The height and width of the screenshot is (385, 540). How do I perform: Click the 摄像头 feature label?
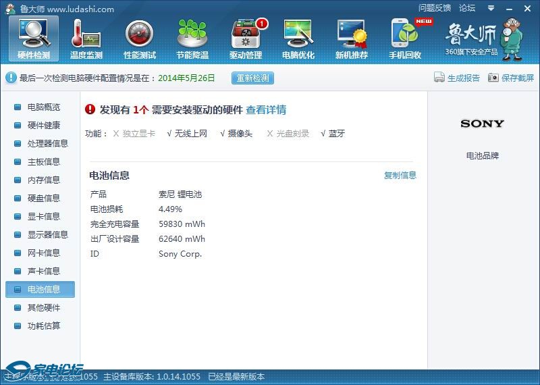pos(240,133)
